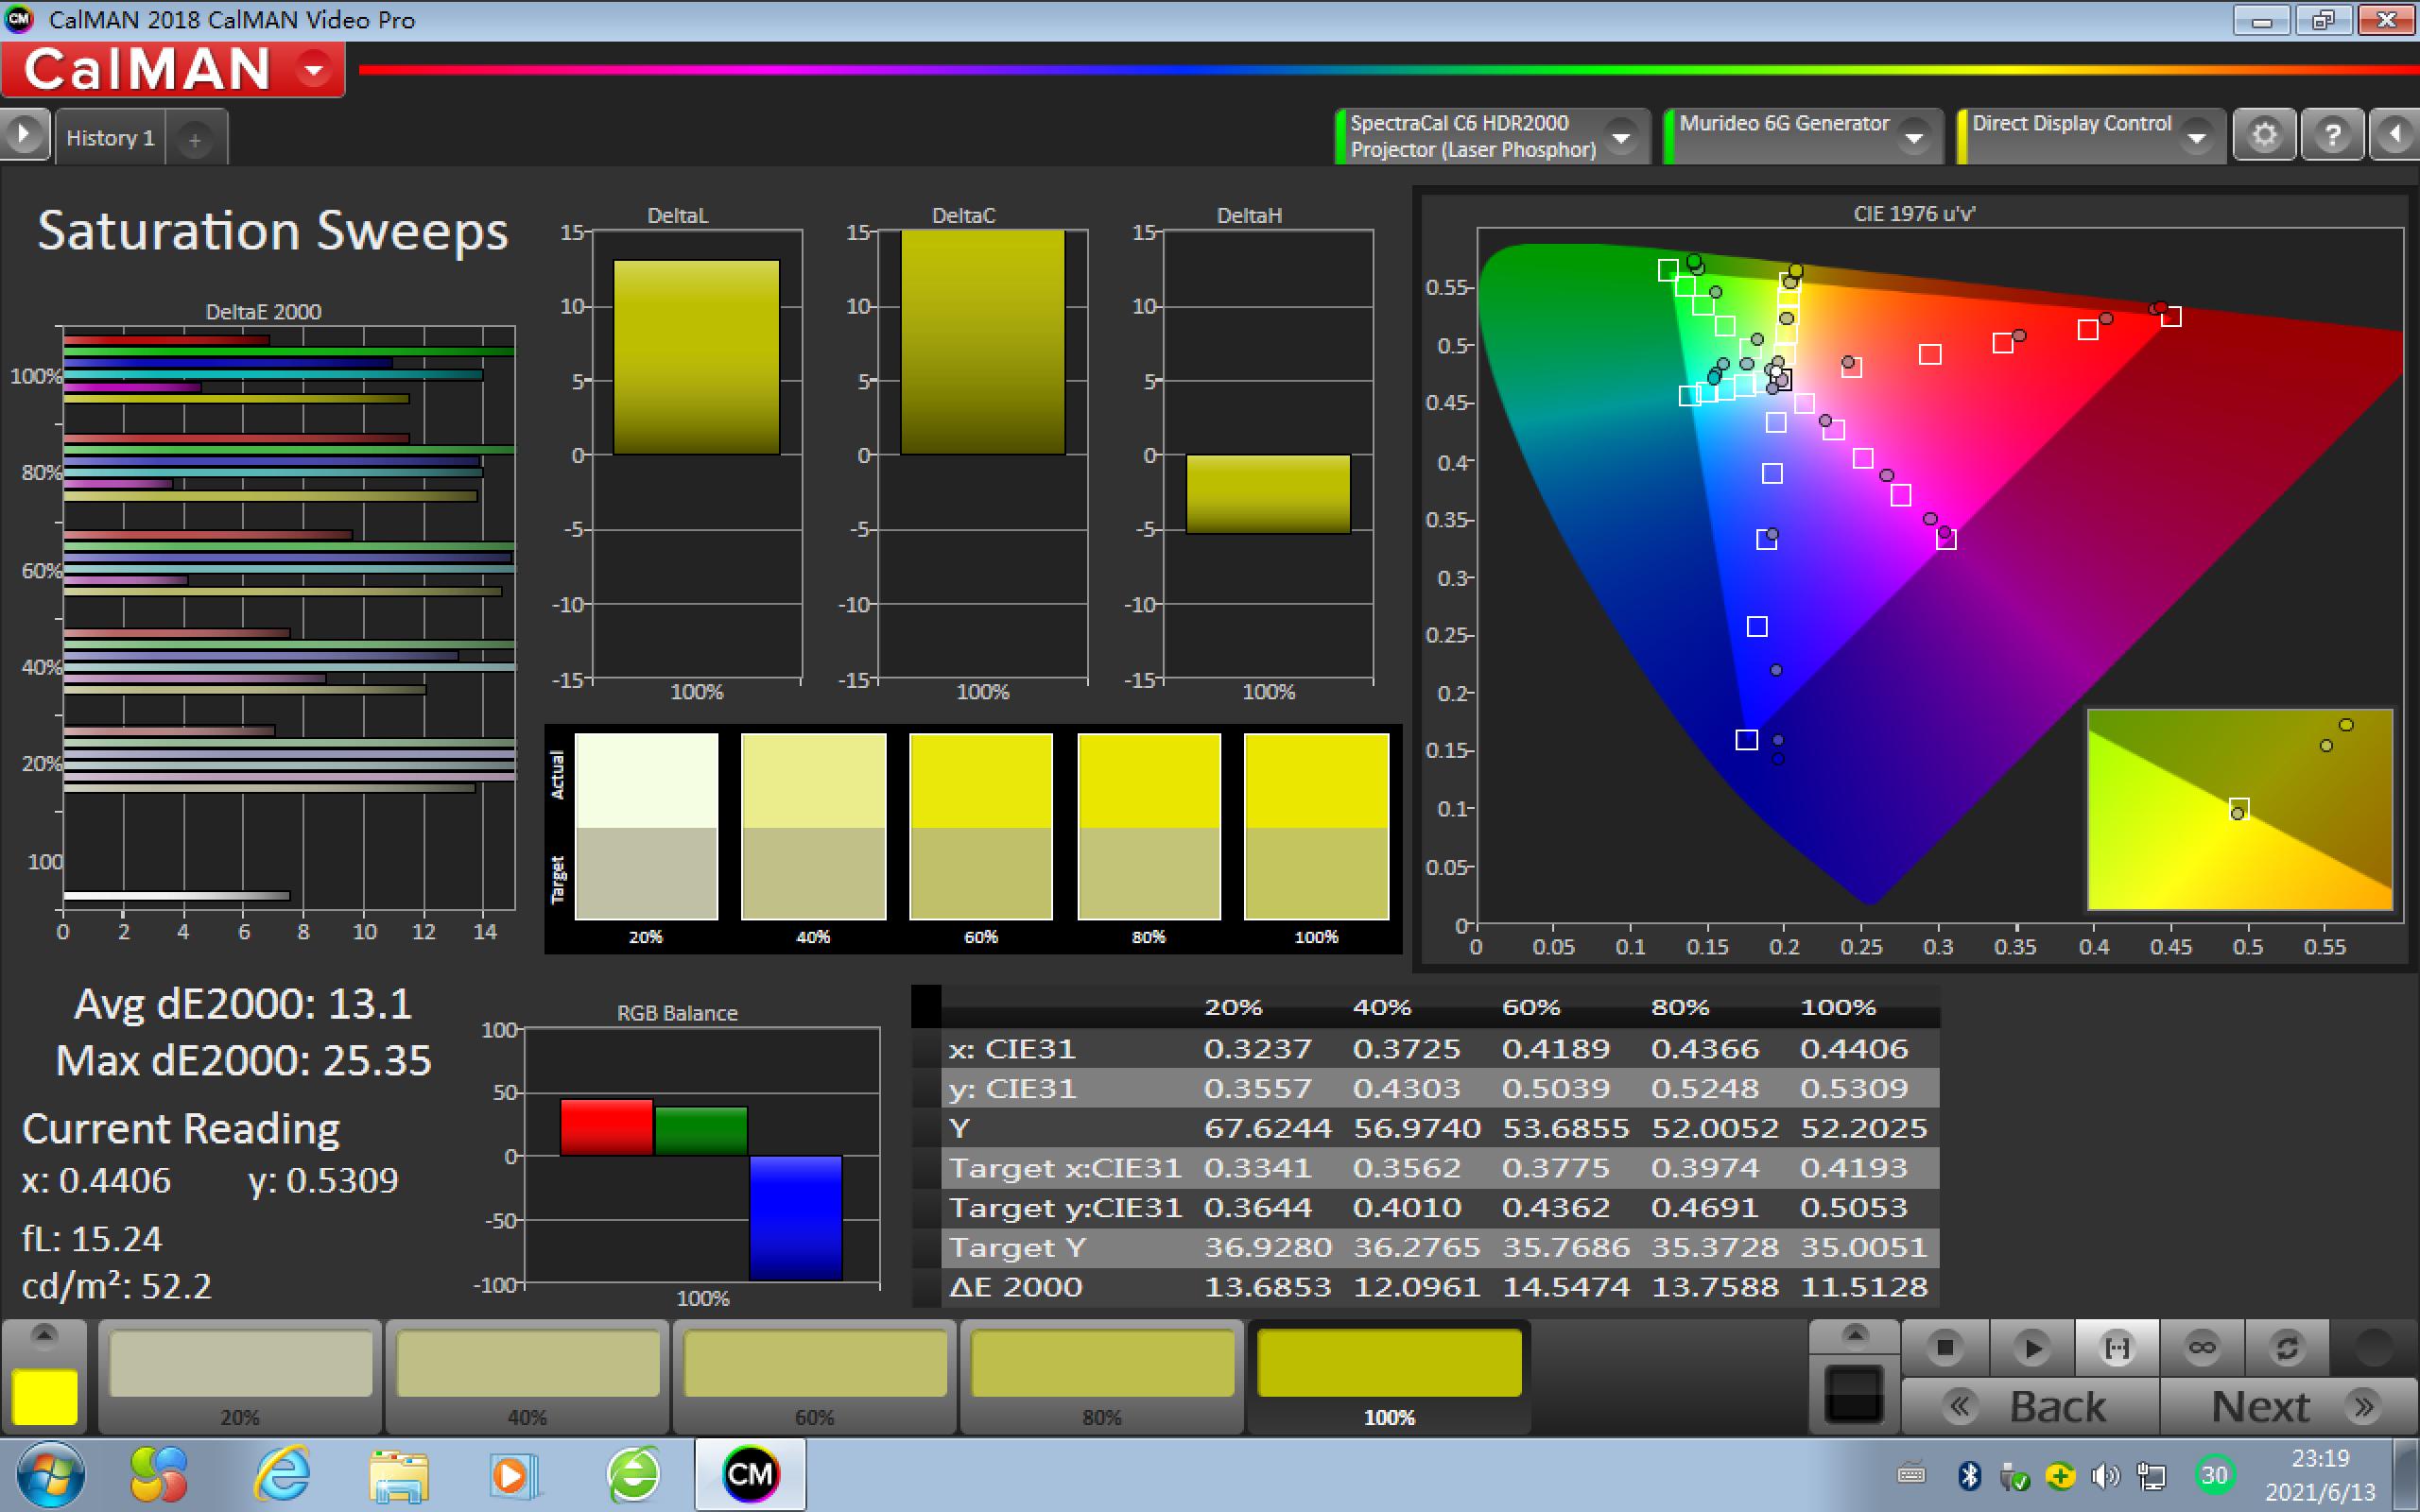Expand the left panel play arrow
The height and width of the screenshot is (1512, 2420).
(x=24, y=135)
